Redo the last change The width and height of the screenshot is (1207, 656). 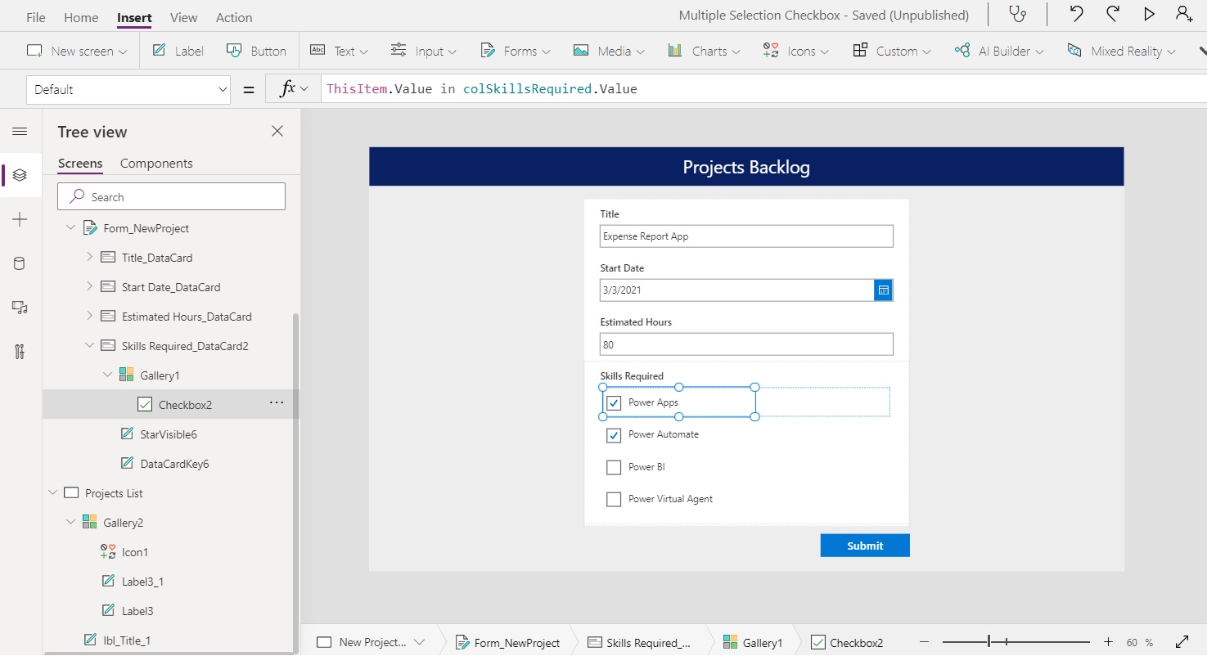coord(1112,14)
